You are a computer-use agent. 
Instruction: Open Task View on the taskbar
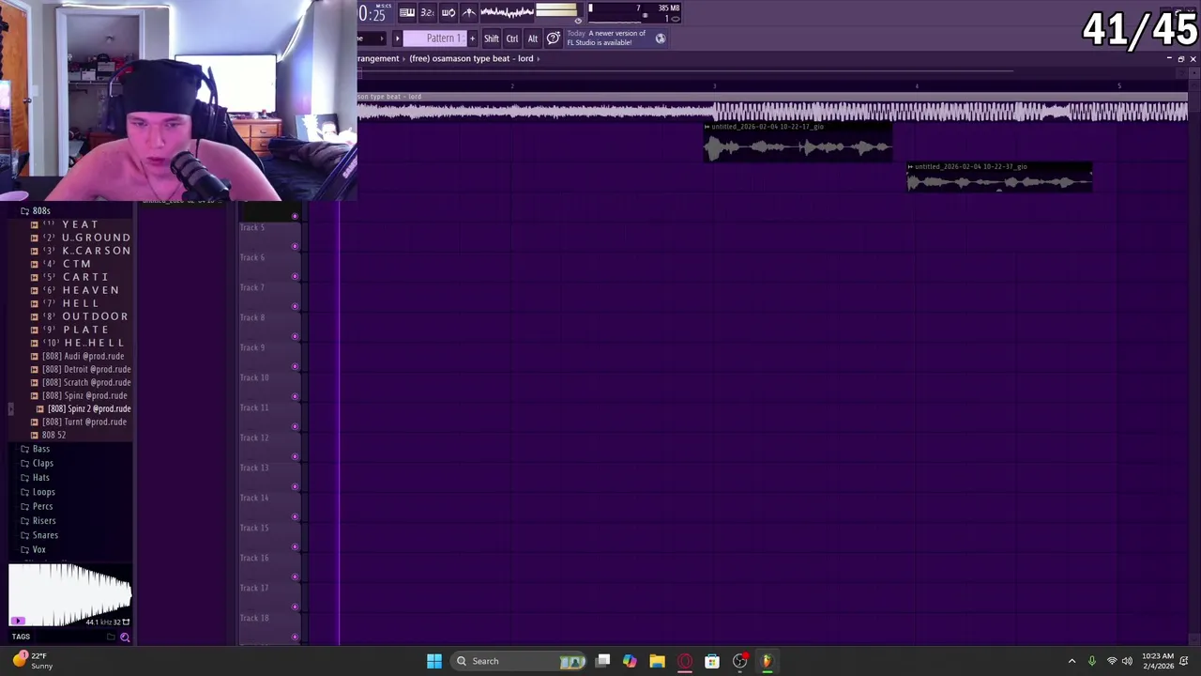coord(603,661)
